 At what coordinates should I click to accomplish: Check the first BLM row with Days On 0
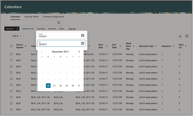click(x=11, y=54)
